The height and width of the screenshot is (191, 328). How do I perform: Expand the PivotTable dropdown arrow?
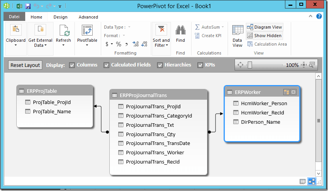[x=87, y=45]
